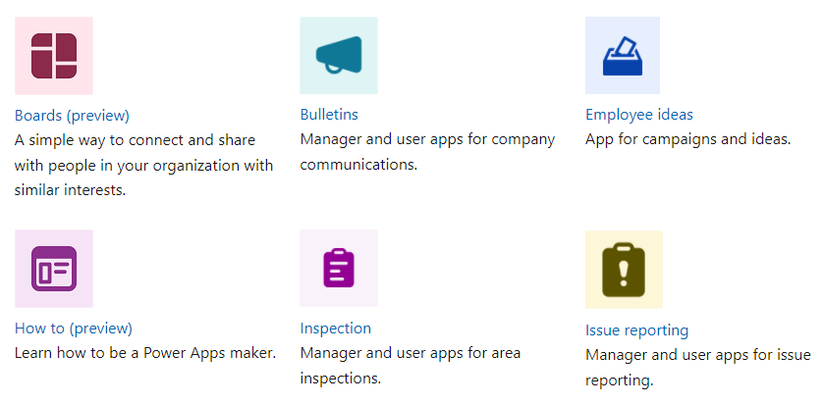Click the How to purple window icon
Image resolution: width=824 pixels, height=405 pixels.
click(54, 269)
